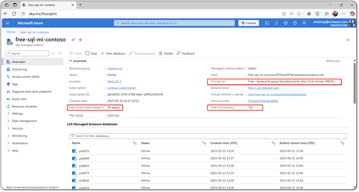This screenshot has height=192, width=359.
Task: Click browser back arrow
Action: click(x=6, y=14)
